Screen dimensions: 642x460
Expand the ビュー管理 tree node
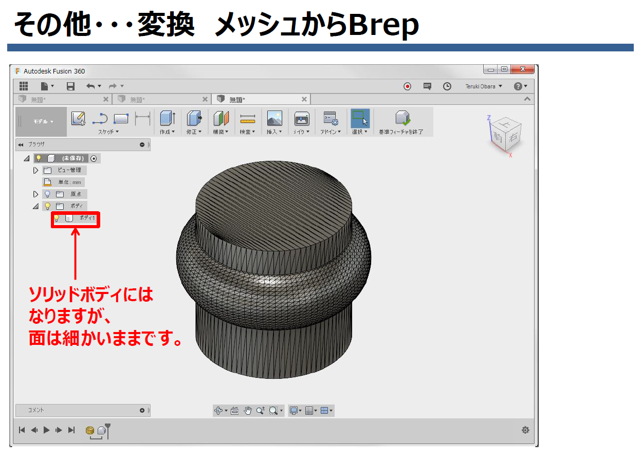35,170
